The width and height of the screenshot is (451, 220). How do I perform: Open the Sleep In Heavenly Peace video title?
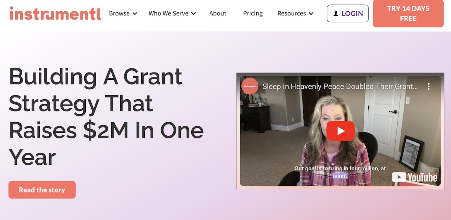340,86
